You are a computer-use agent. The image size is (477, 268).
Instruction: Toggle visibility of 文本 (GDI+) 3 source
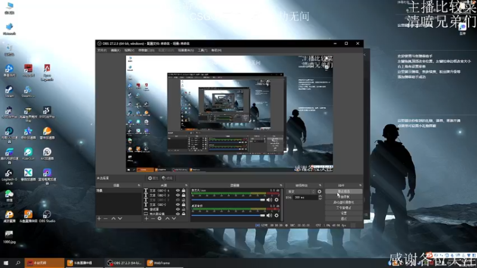coord(178,195)
